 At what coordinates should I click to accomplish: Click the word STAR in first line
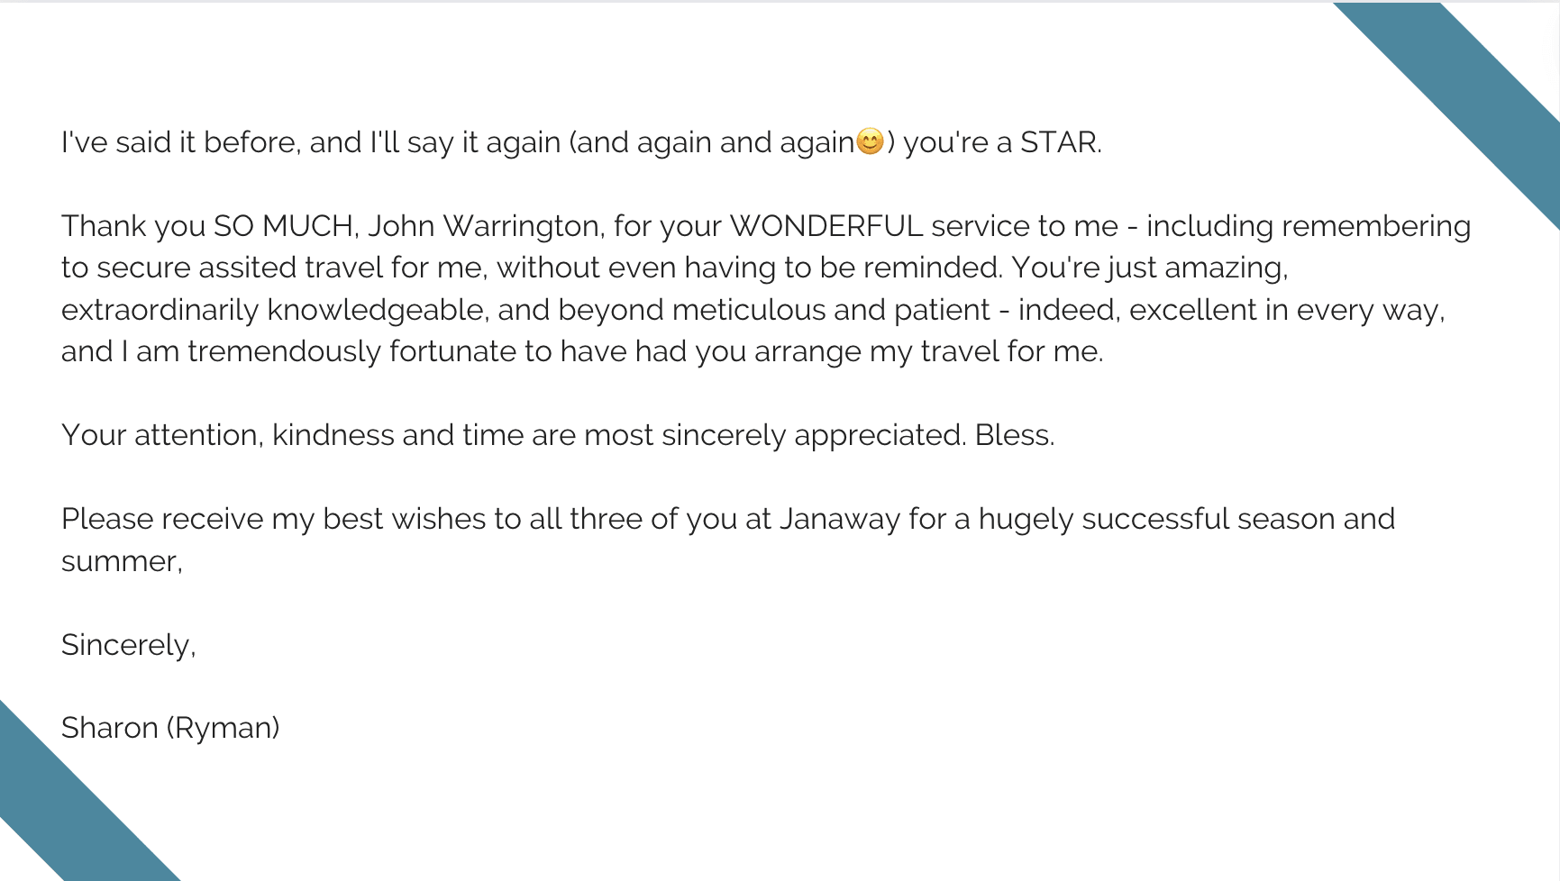tap(1059, 142)
